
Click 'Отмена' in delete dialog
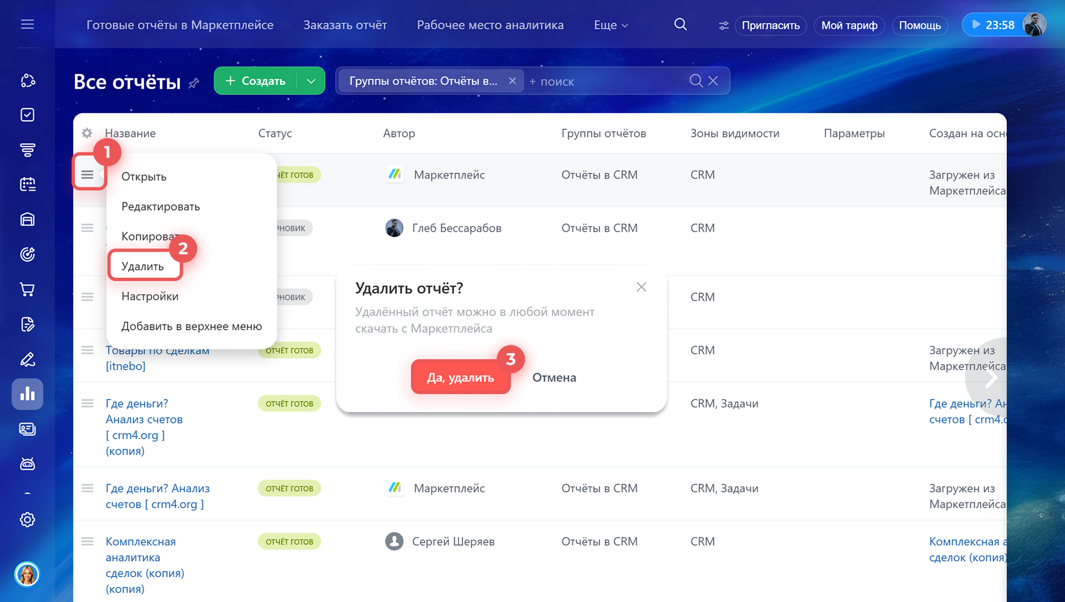[x=554, y=377]
